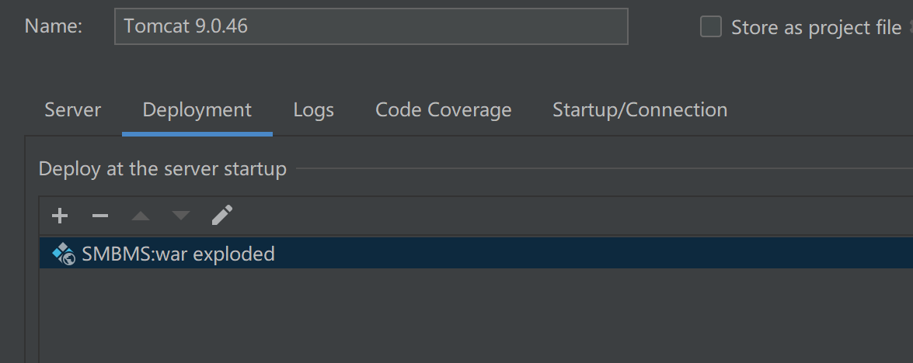The width and height of the screenshot is (913, 363).
Task: Move the artifact up with up arrow
Action: (141, 216)
